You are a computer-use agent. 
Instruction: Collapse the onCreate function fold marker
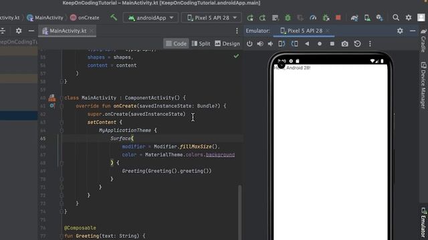pyautogui.click(x=62, y=106)
